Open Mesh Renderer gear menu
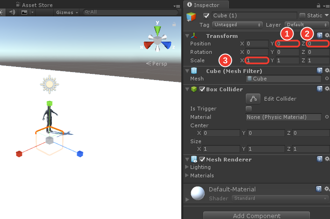Image resolution: width=330 pixels, height=219 pixels. [327, 159]
